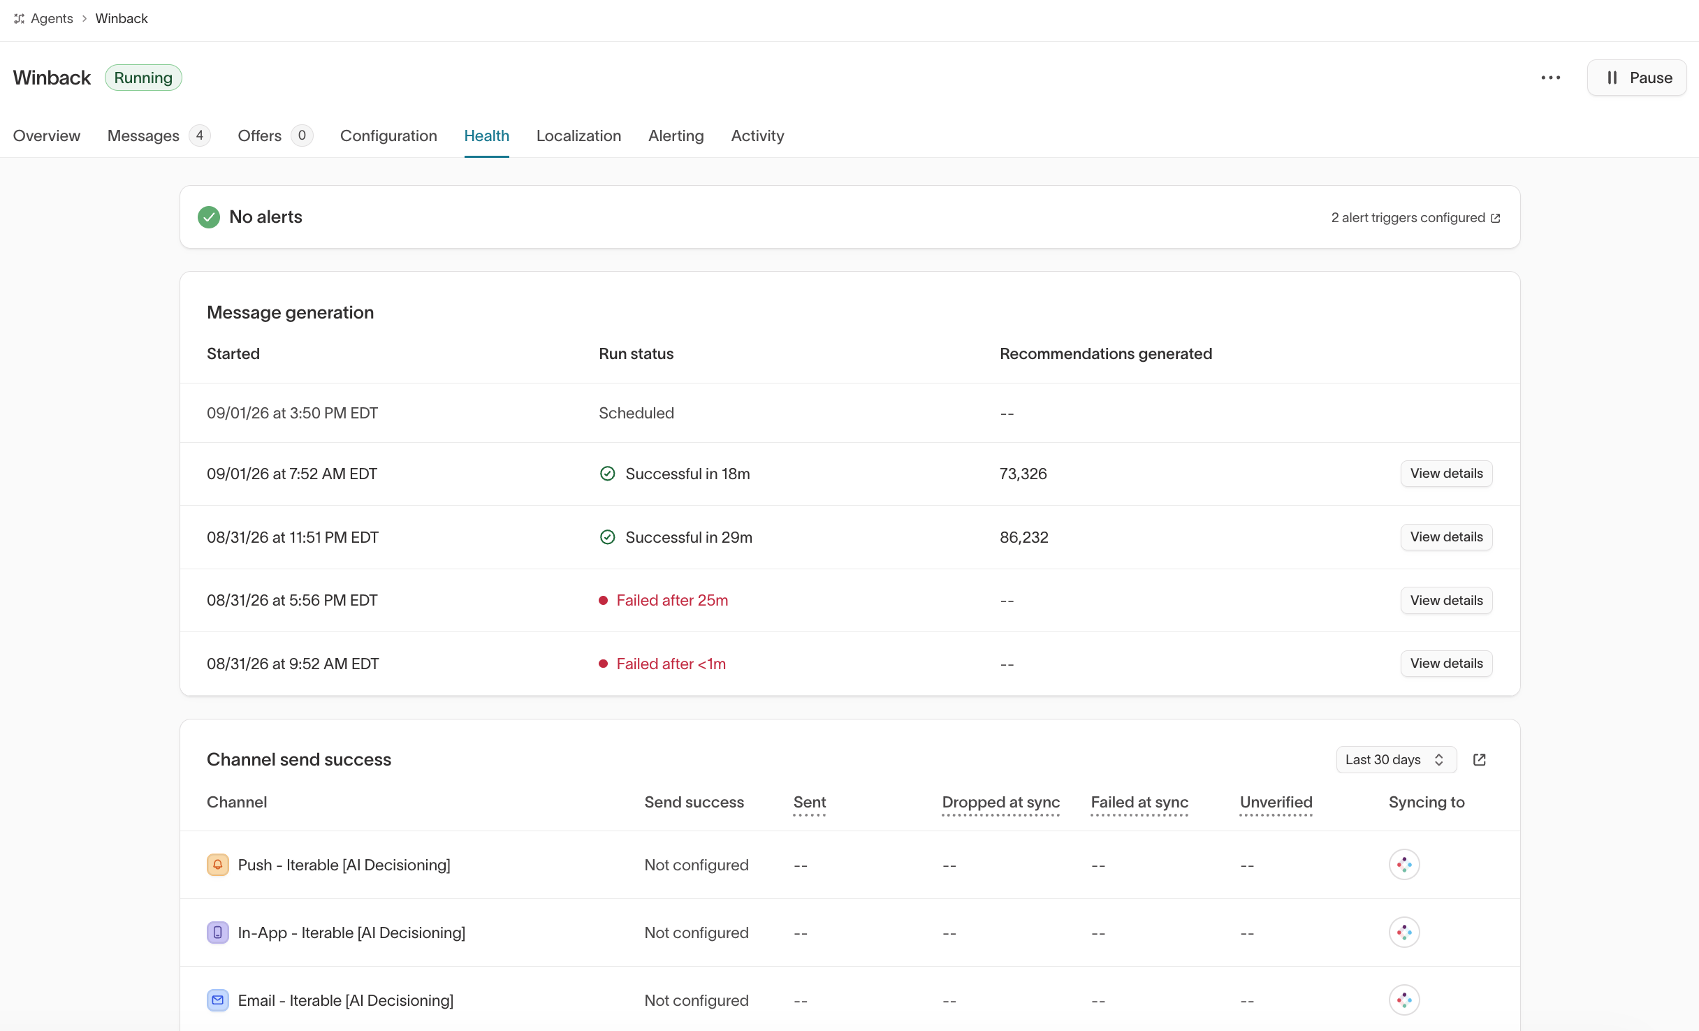Open Channel send success external link icon
This screenshot has height=1031, width=1699.
click(x=1480, y=760)
